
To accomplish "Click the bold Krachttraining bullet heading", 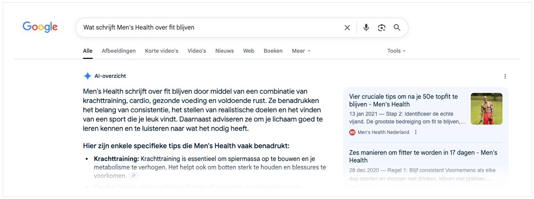I will [117, 159].
